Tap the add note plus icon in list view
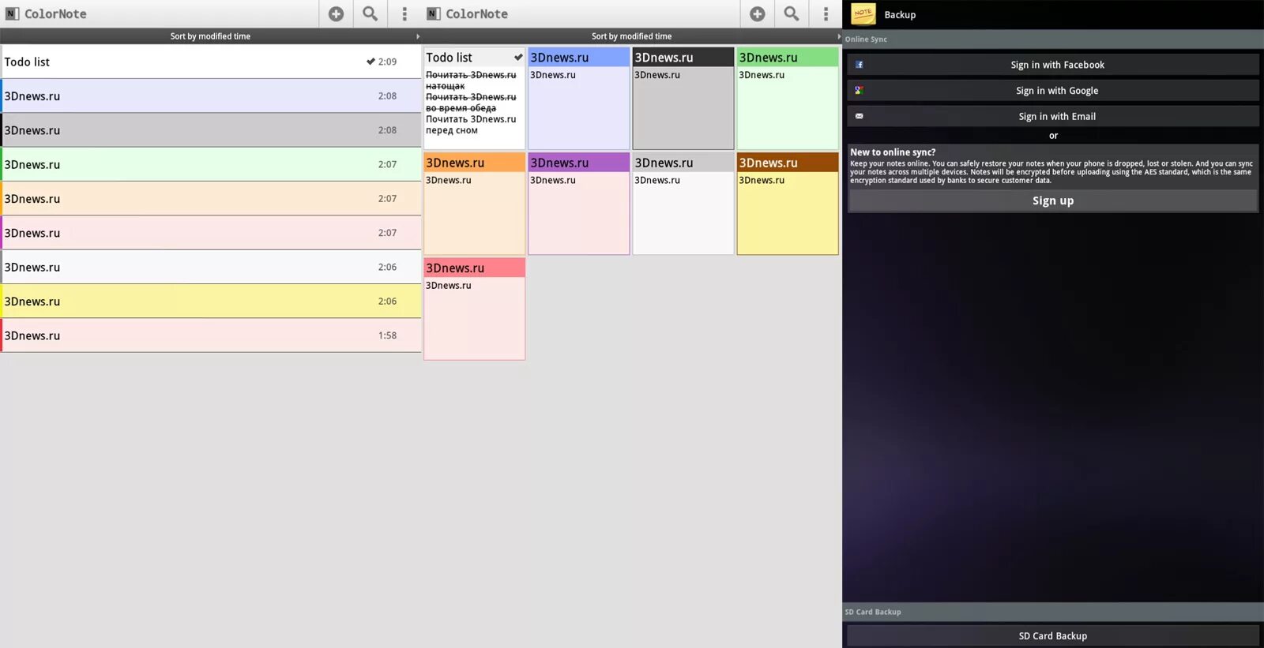 [x=336, y=13]
